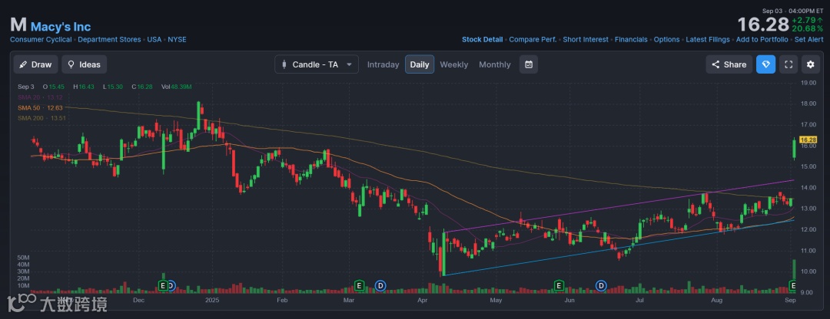
Task: Open the Short Interest link
Action: [586, 40]
